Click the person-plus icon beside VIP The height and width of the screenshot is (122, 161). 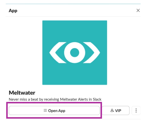[x=112, y=110]
